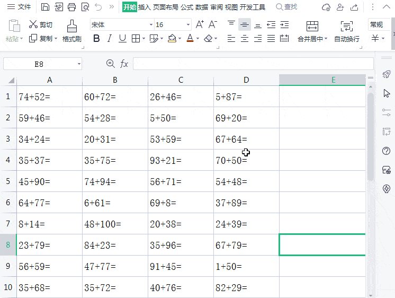The image size is (395, 298).
Task: Click the more quick tools chevron
Action: (112, 7)
